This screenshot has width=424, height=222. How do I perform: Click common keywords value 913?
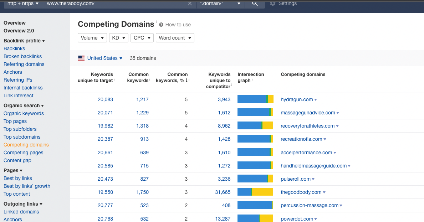tap(144, 139)
